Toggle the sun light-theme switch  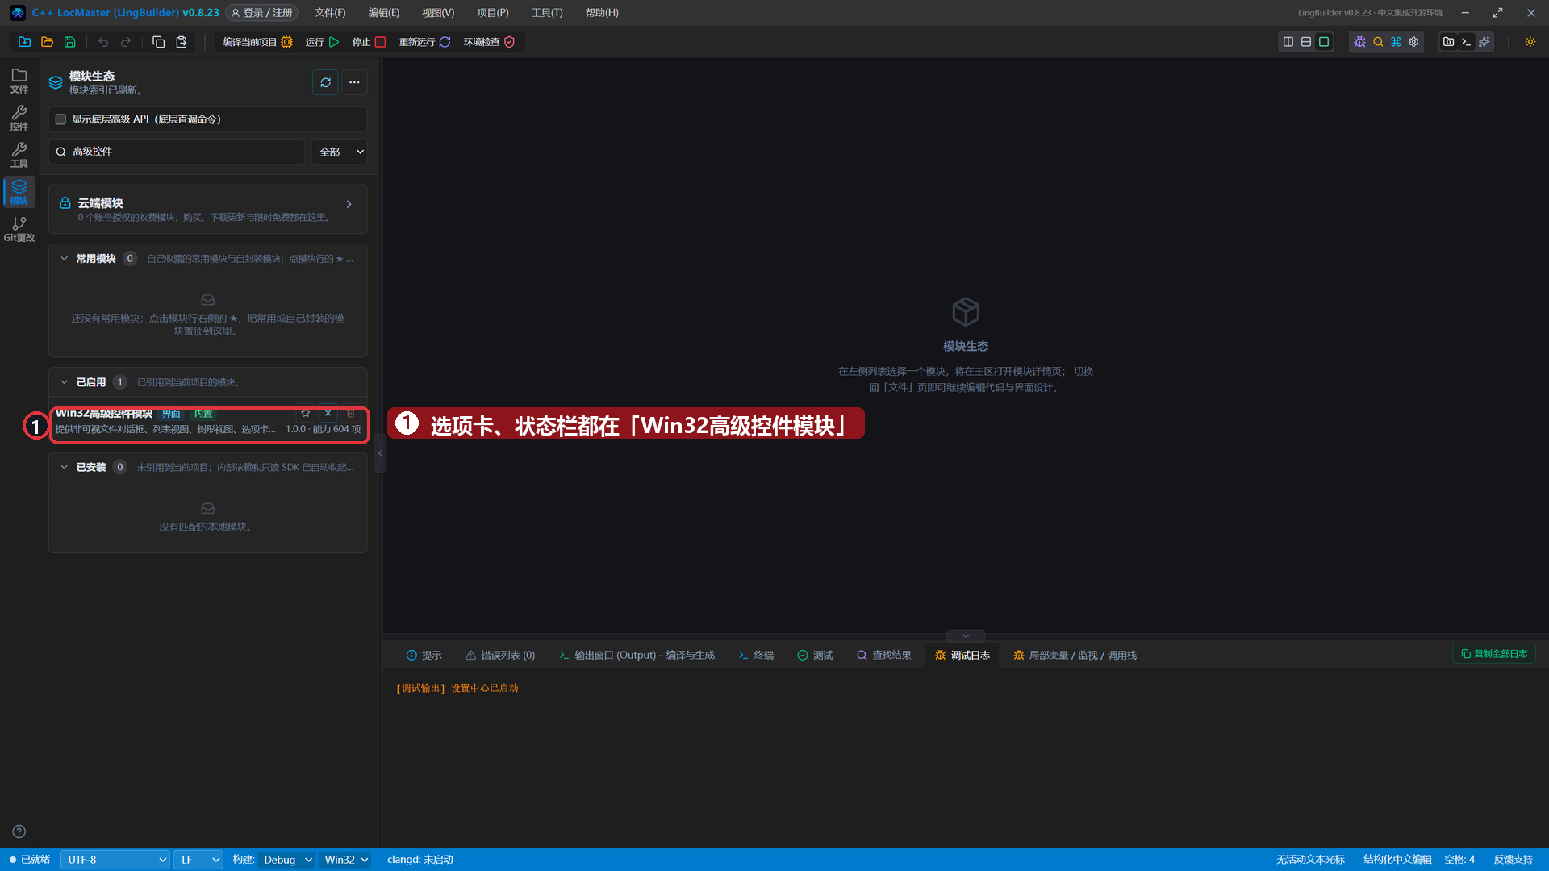coord(1530,42)
